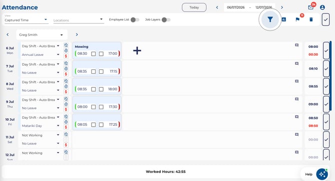Click the plus icon to add shift
This screenshot has height=181, width=335.
click(137, 51)
